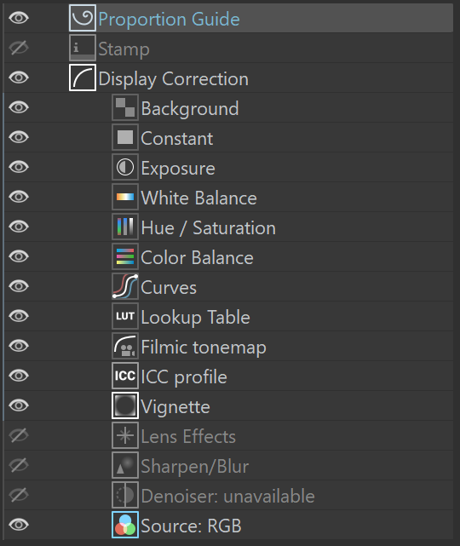Viewport: 460px width, 546px height.
Task: Click the Lookup Table LUT icon
Action: (x=125, y=316)
